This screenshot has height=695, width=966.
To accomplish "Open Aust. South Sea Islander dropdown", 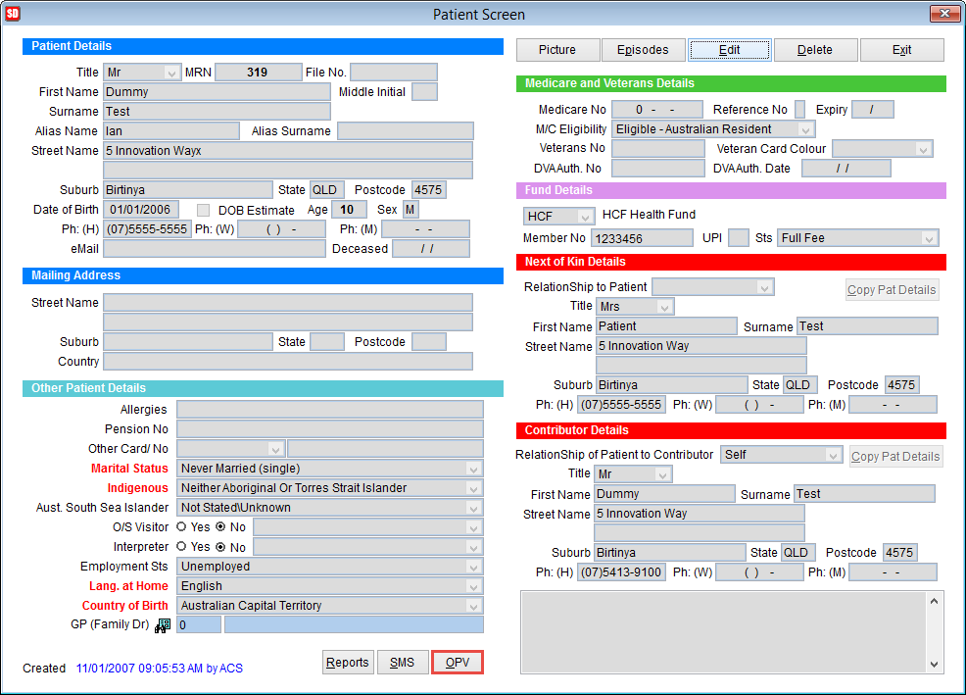I will point(473,509).
